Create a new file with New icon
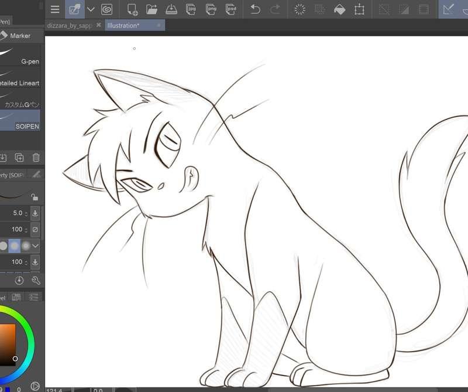This screenshot has width=468, height=392. [132, 9]
